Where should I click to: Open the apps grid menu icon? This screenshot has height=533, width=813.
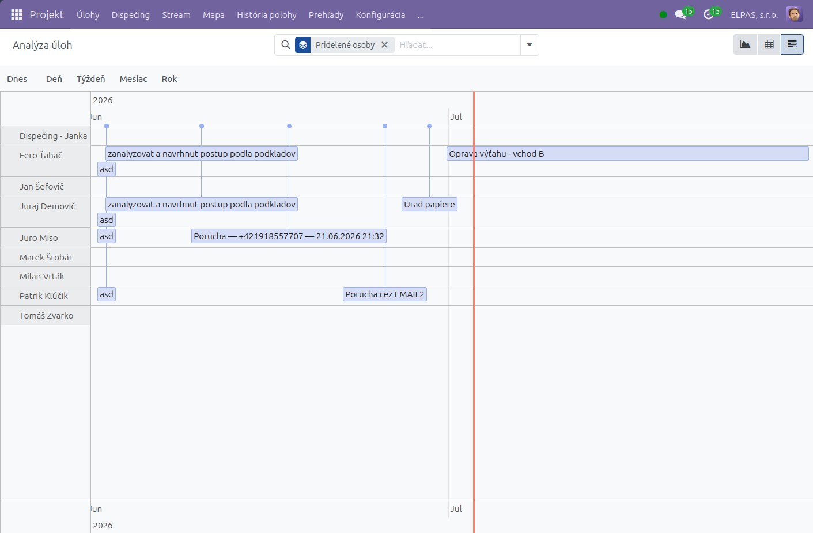(x=17, y=14)
